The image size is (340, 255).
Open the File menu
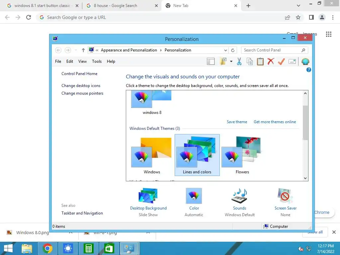click(x=58, y=61)
